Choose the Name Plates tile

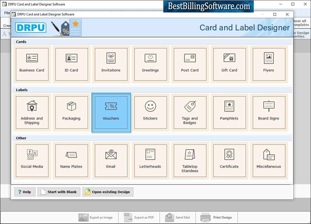(x=72, y=161)
